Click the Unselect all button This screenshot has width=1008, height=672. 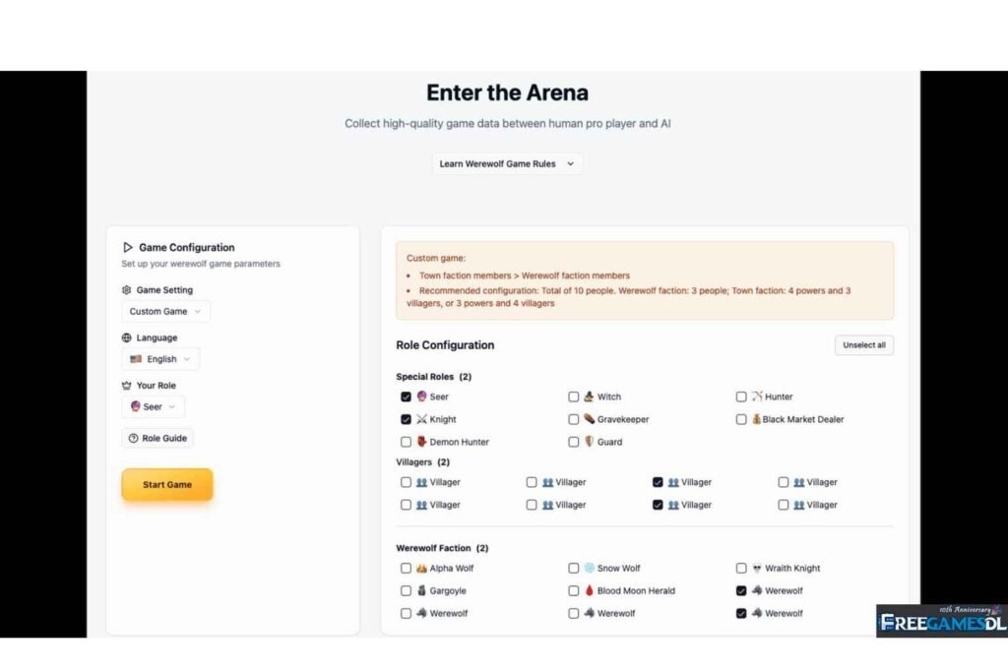[863, 345]
